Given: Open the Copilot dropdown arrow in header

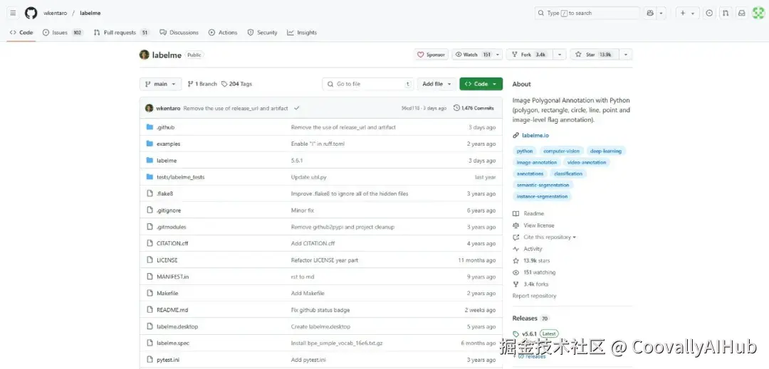Looking at the screenshot, I should tap(661, 14).
